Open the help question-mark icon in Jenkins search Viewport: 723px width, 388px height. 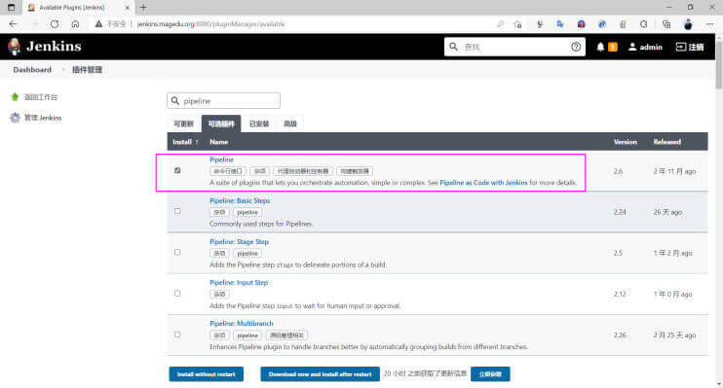tap(576, 47)
